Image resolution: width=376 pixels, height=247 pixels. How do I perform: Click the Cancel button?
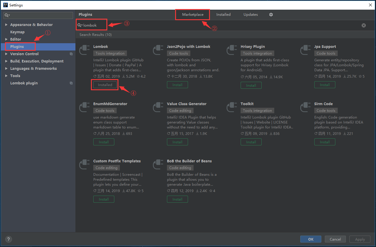pos(335,239)
